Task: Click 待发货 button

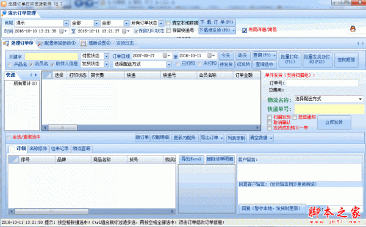Action: click(x=226, y=64)
